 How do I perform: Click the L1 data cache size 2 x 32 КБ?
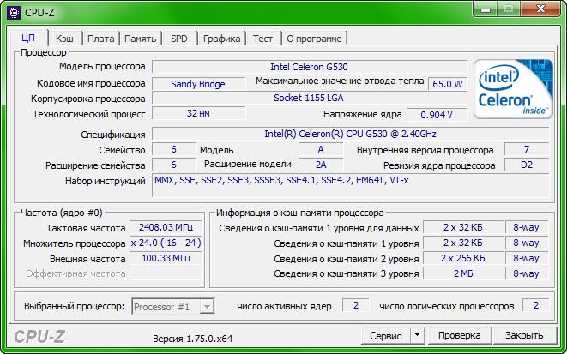pos(463,228)
